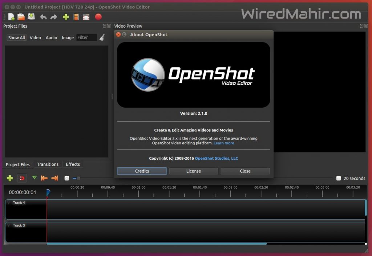Switch to the Transitions tab

tap(48, 164)
